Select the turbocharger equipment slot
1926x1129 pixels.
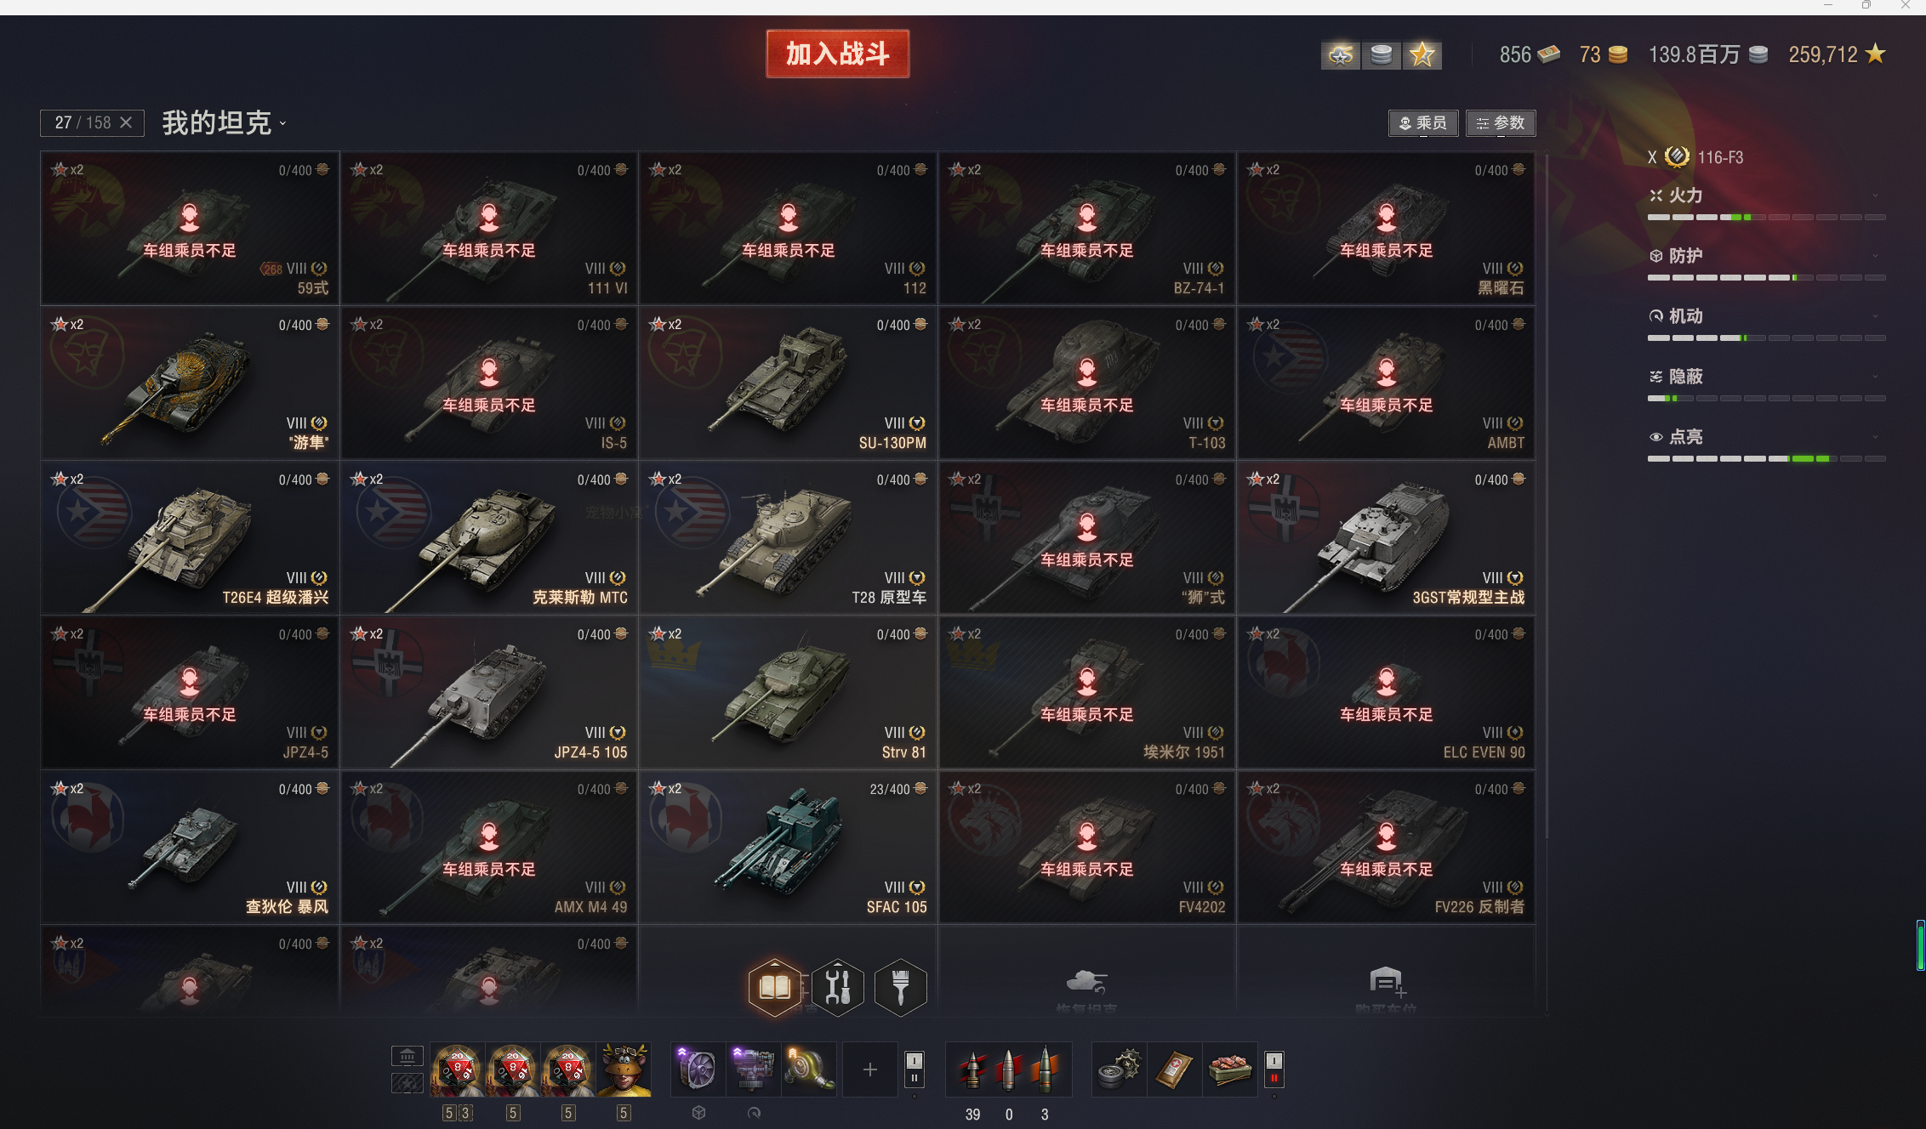click(x=809, y=1069)
